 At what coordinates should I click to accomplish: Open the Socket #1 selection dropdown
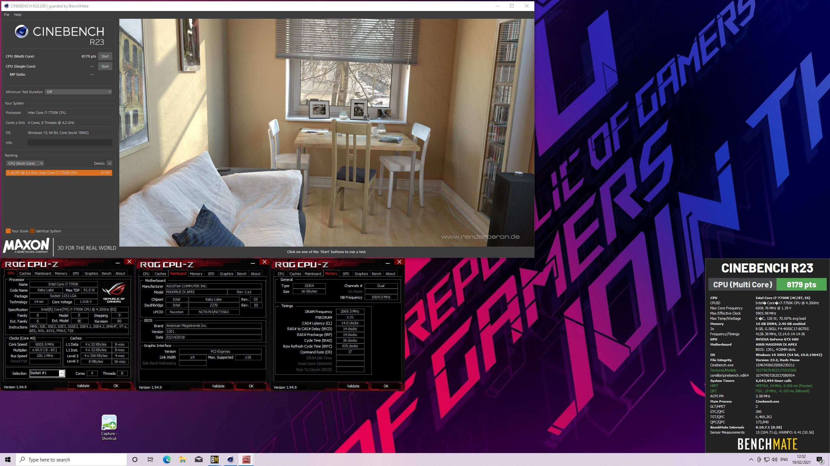(x=47, y=373)
